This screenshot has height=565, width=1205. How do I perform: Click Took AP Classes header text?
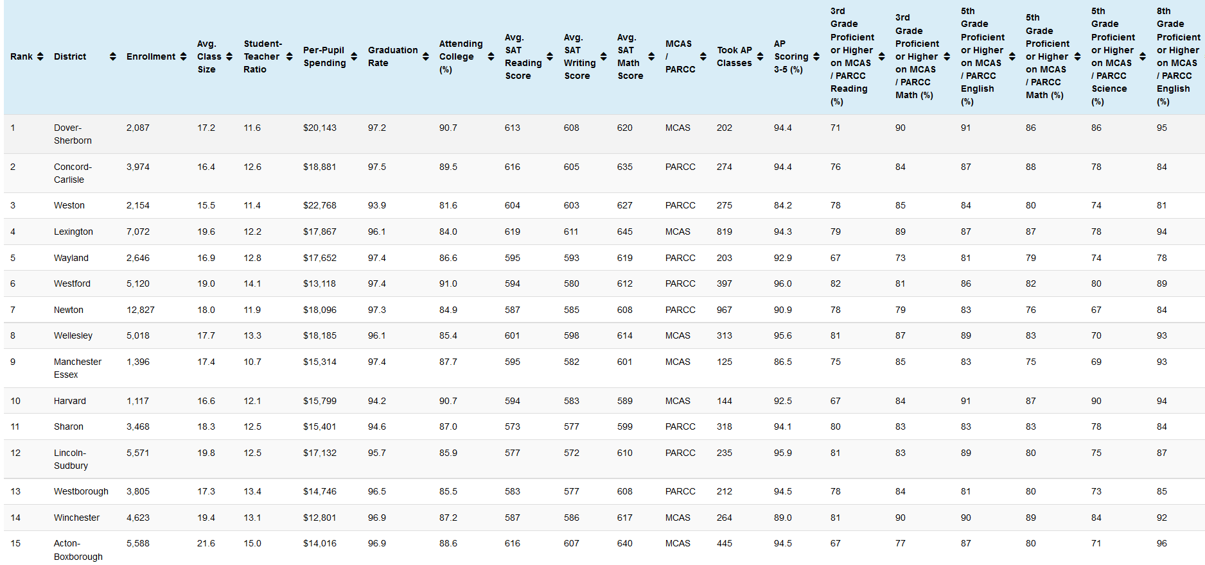point(734,56)
